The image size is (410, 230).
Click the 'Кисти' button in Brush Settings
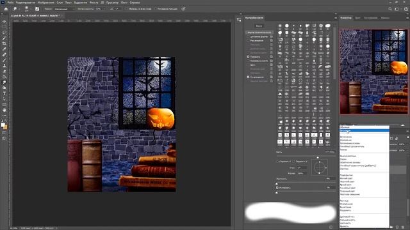tap(259, 26)
